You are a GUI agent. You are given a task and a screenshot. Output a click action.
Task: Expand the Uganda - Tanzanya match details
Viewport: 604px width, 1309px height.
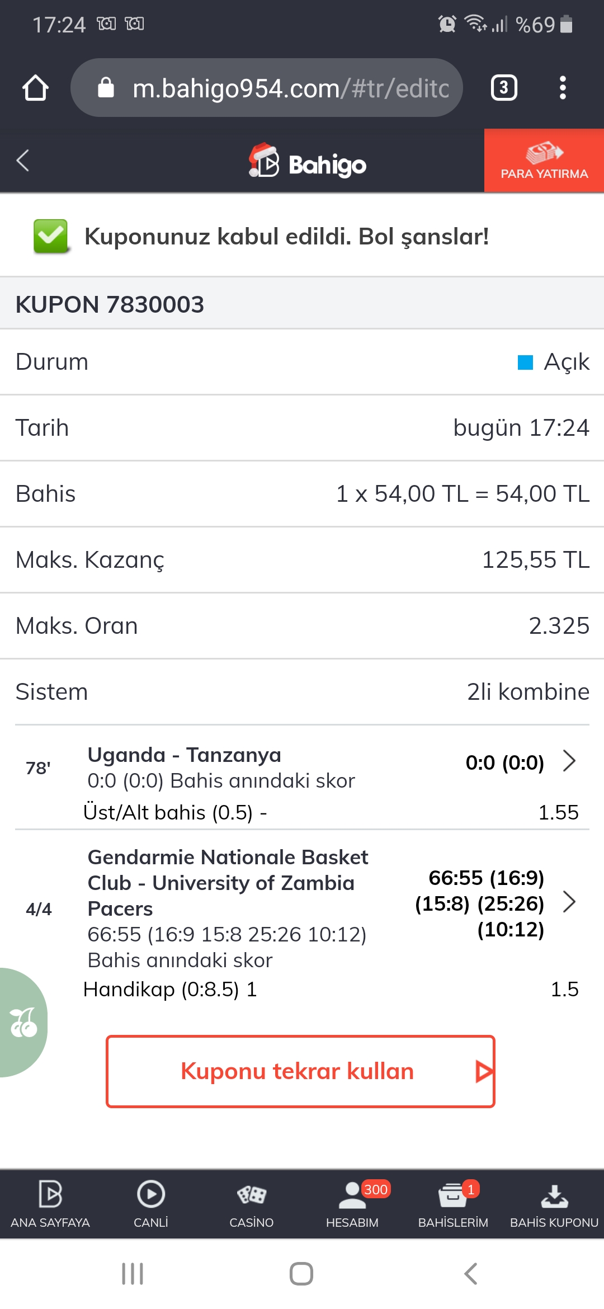pos(569,761)
